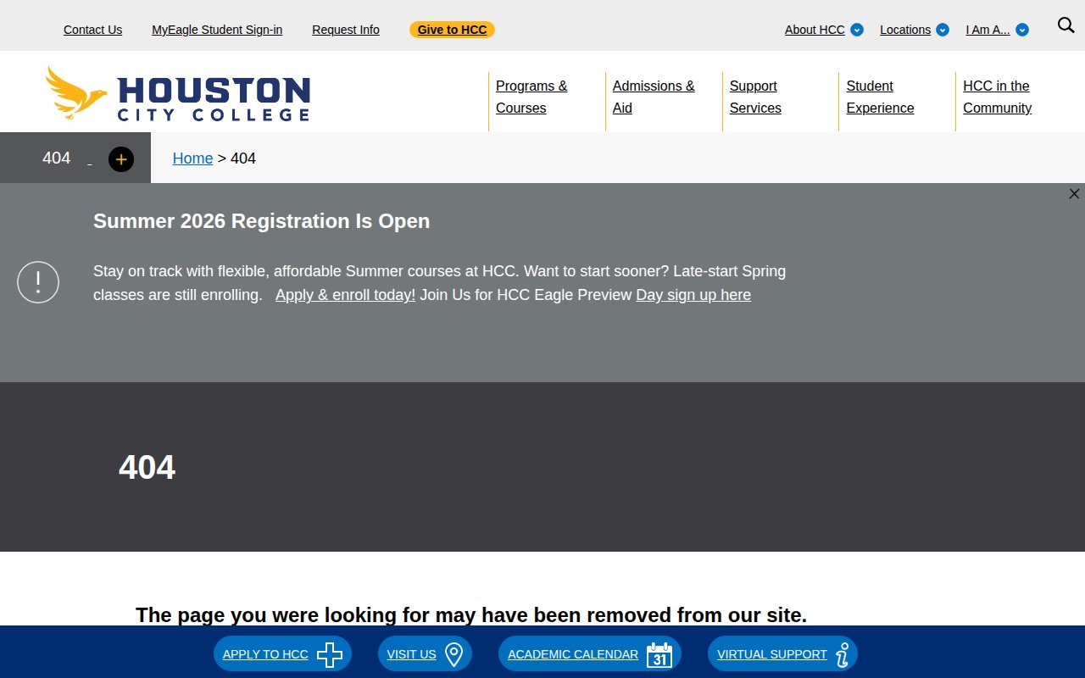Open the Academic Calendar icon
The height and width of the screenshot is (678, 1085).
point(659,654)
